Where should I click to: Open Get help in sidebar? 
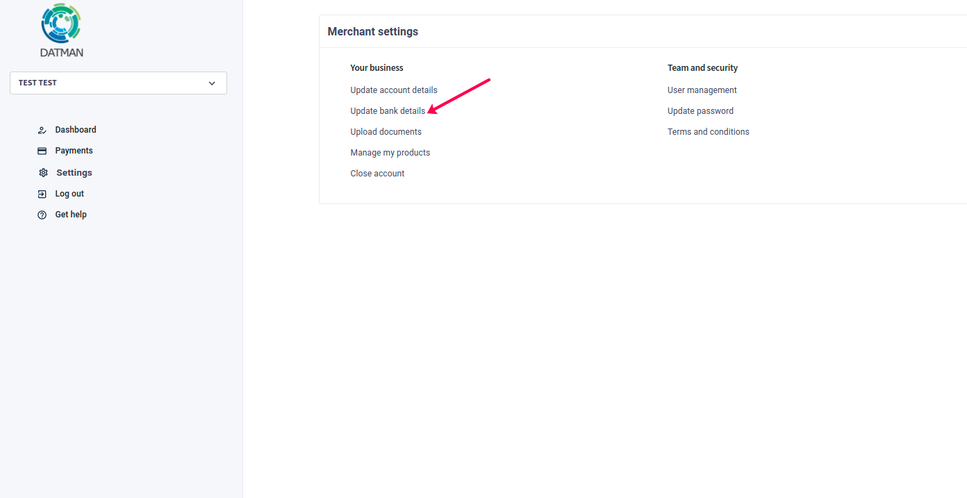coord(71,215)
